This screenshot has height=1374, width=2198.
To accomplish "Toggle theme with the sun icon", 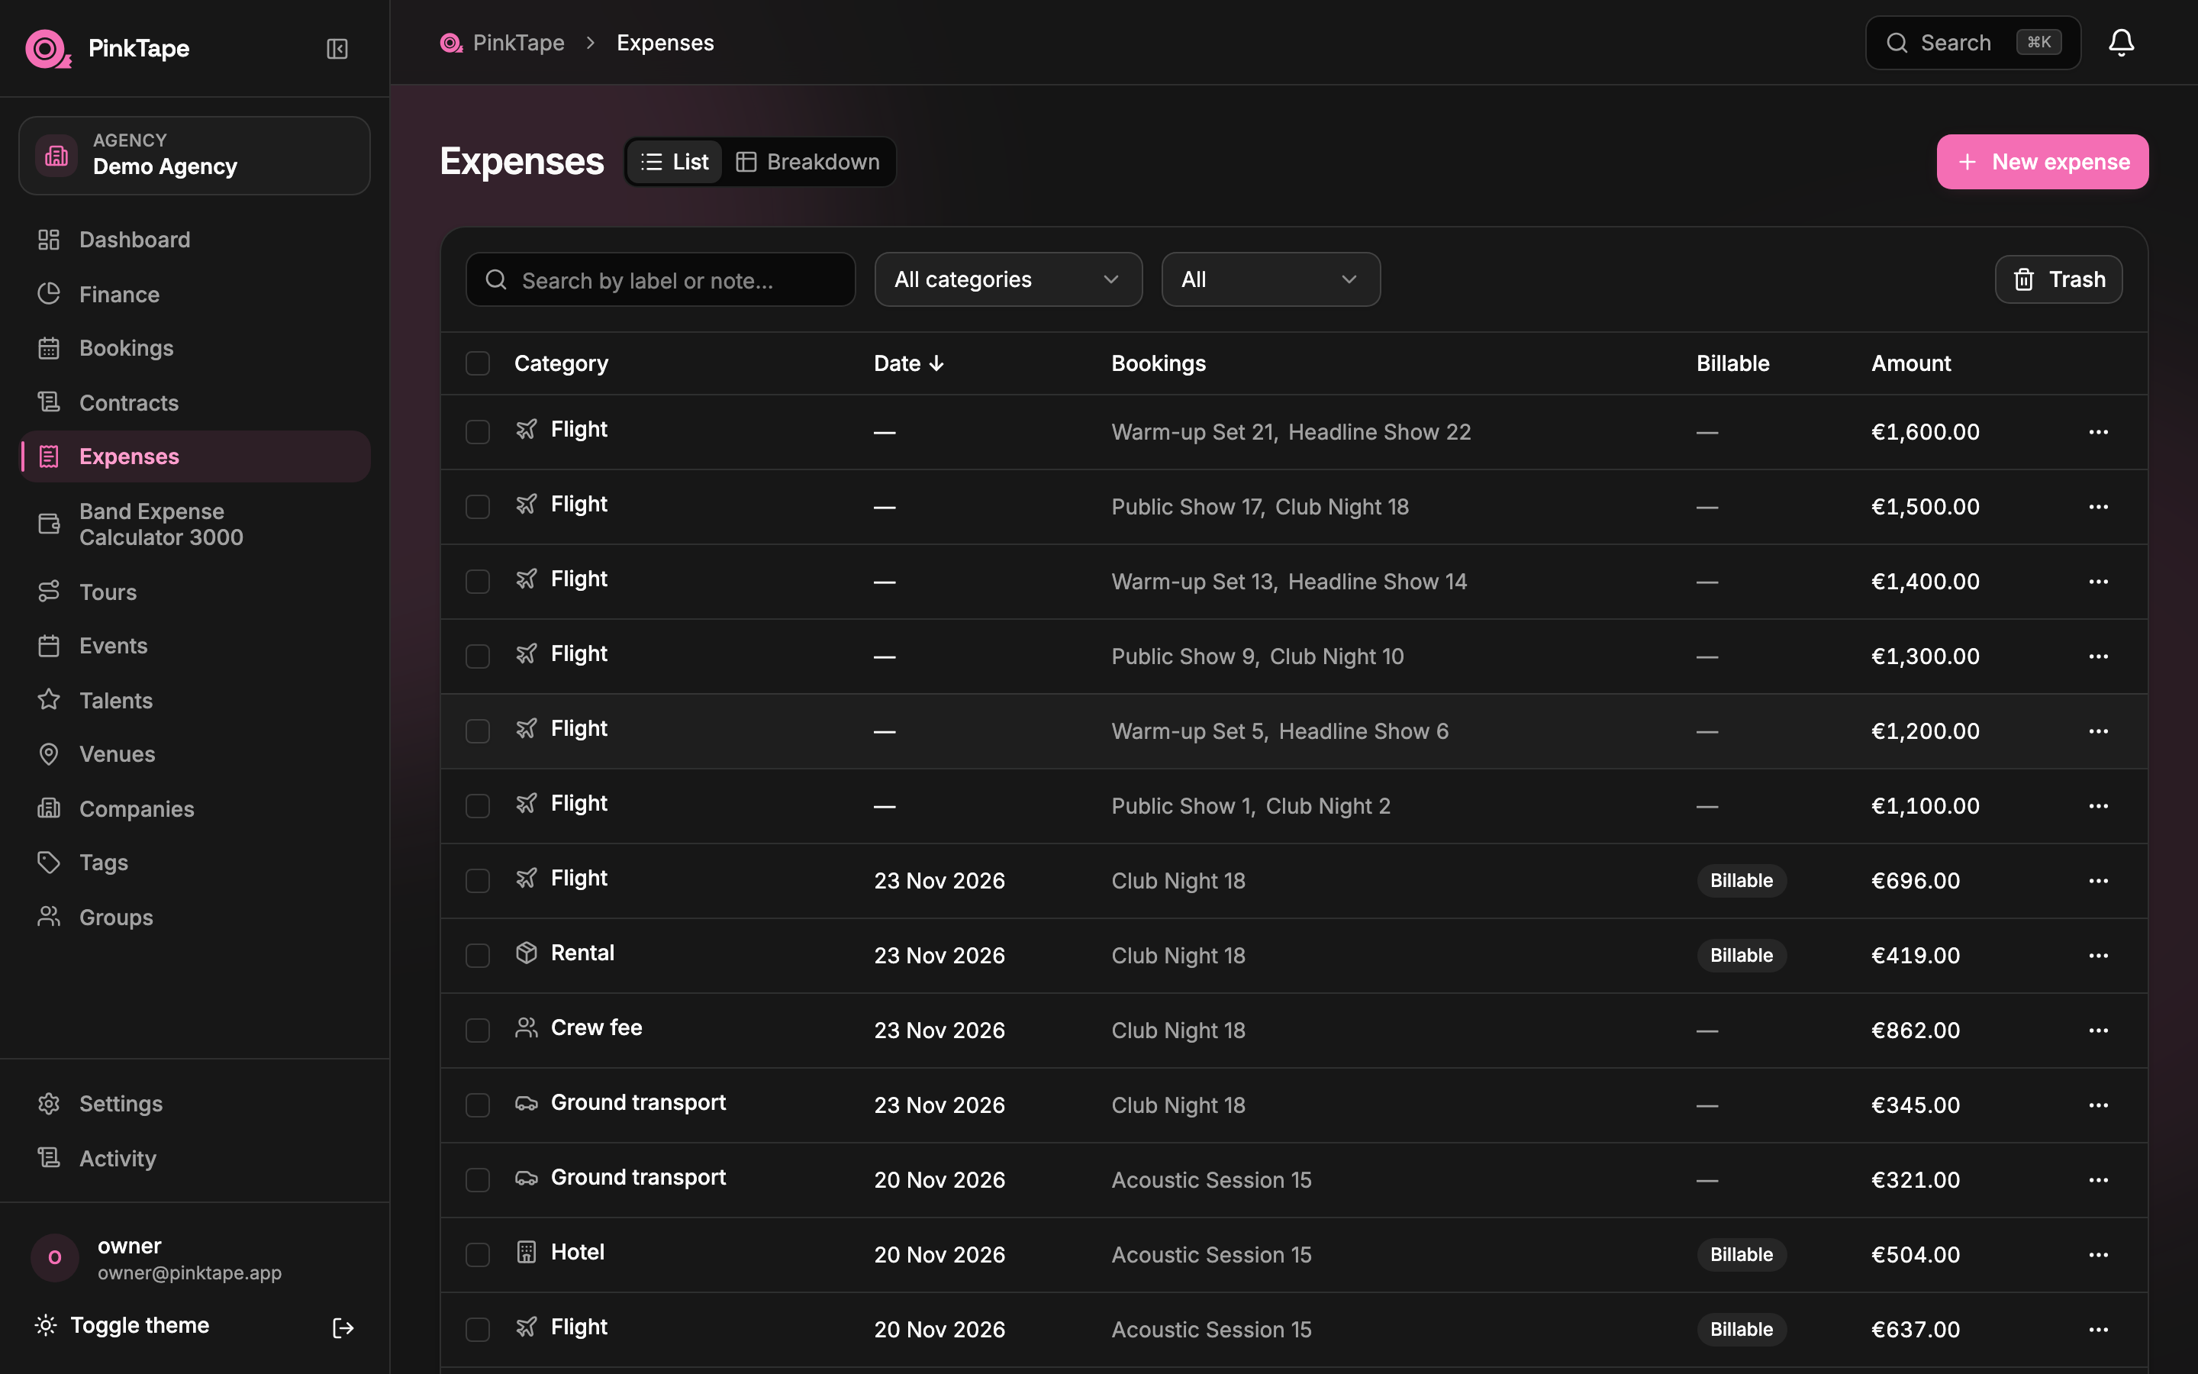I will [46, 1325].
